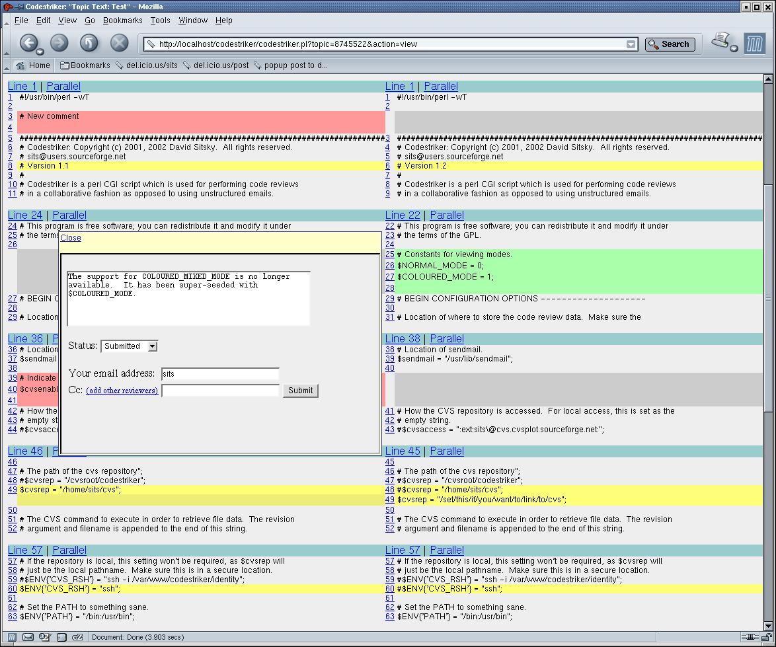This screenshot has width=776, height=647.
Task: Open the Status dropdown showing Submitted
Action: (x=130, y=346)
